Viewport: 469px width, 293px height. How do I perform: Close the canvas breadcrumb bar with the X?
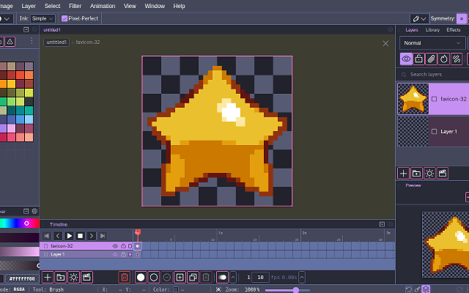[385, 44]
